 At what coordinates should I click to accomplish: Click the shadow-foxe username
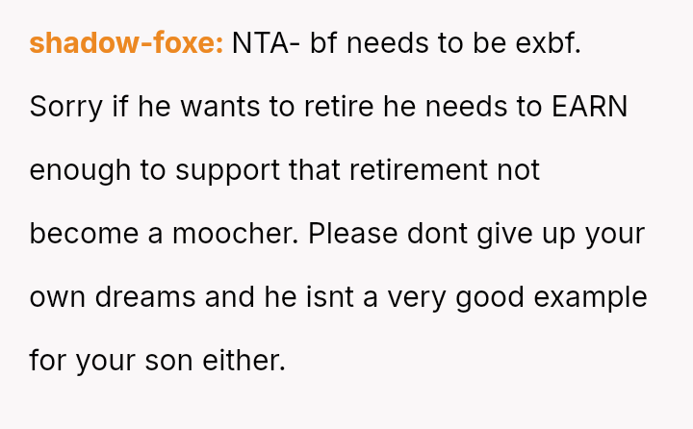[126, 43]
